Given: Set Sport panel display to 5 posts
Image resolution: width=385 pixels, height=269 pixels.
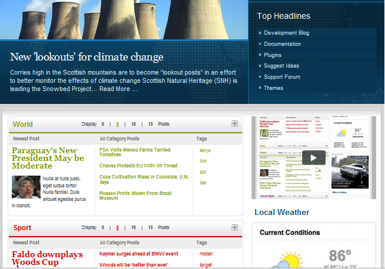Looking at the screenshot, I should [x=118, y=227].
